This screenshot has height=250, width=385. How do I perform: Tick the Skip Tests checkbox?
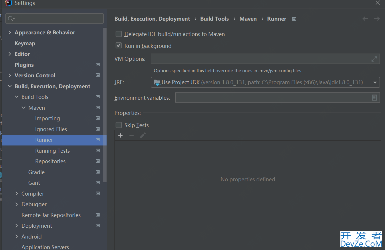click(x=119, y=125)
